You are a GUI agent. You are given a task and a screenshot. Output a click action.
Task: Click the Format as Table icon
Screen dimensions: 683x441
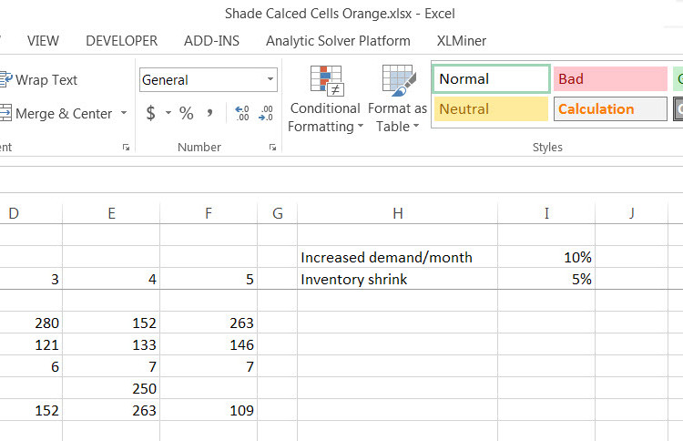pos(398,82)
